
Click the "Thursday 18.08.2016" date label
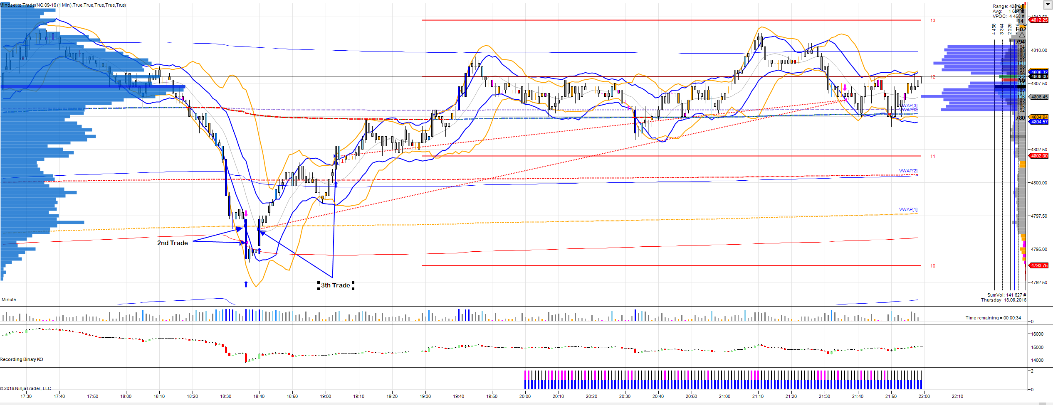(1004, 300)
